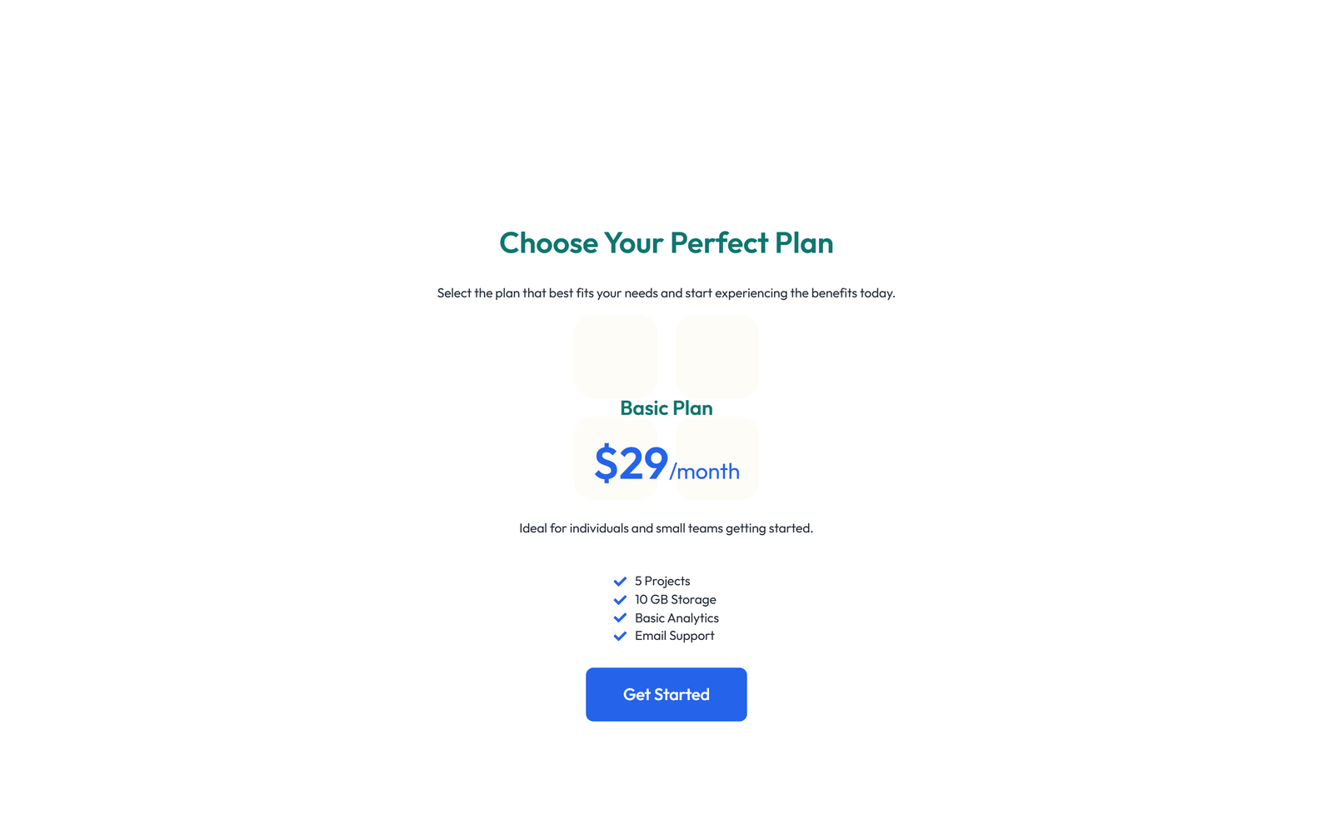Click the checkmark beside Basic Analytics
This screenshot has width=1333, height=815.
tap(620, 617)
